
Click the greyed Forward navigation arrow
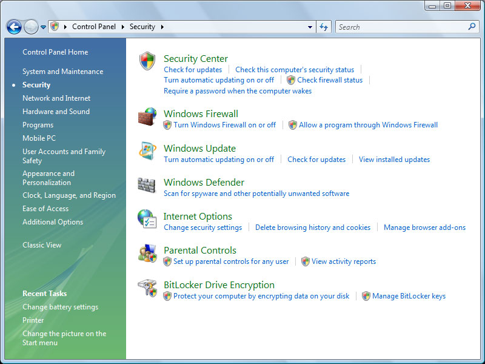tap(32, 27)
